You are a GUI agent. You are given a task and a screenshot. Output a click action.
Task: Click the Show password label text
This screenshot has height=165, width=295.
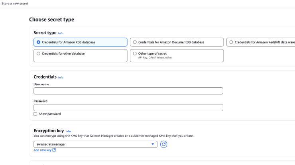click(x=50, y=114)
